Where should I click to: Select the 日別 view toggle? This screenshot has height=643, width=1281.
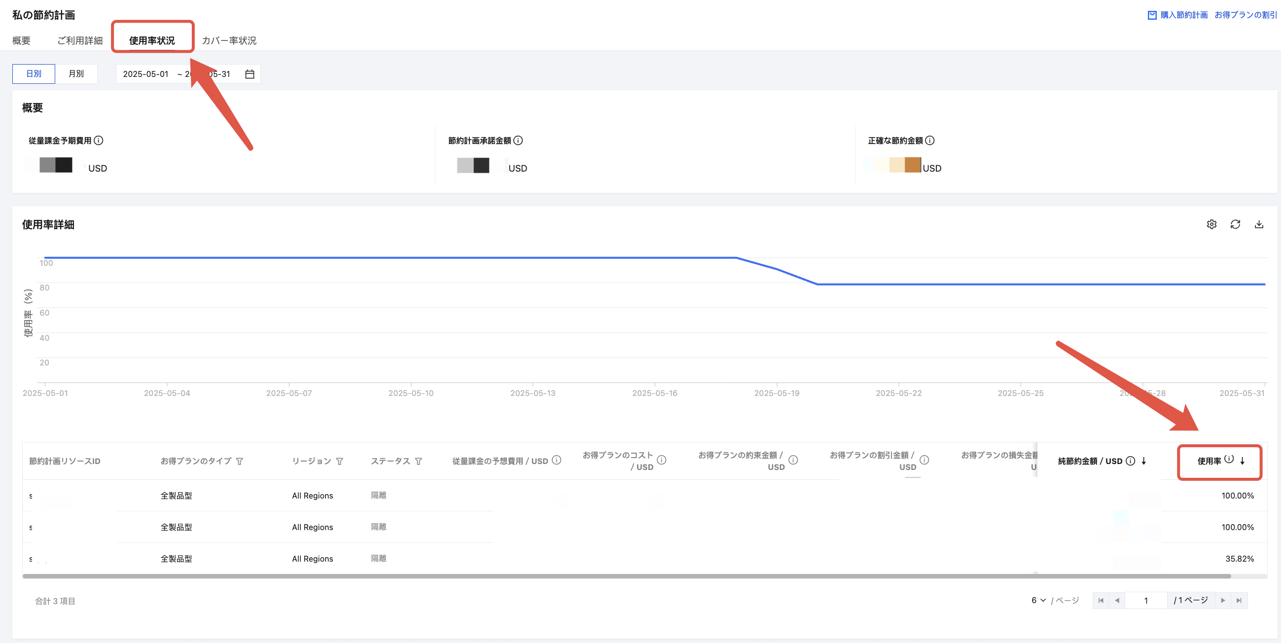point(34,73)
